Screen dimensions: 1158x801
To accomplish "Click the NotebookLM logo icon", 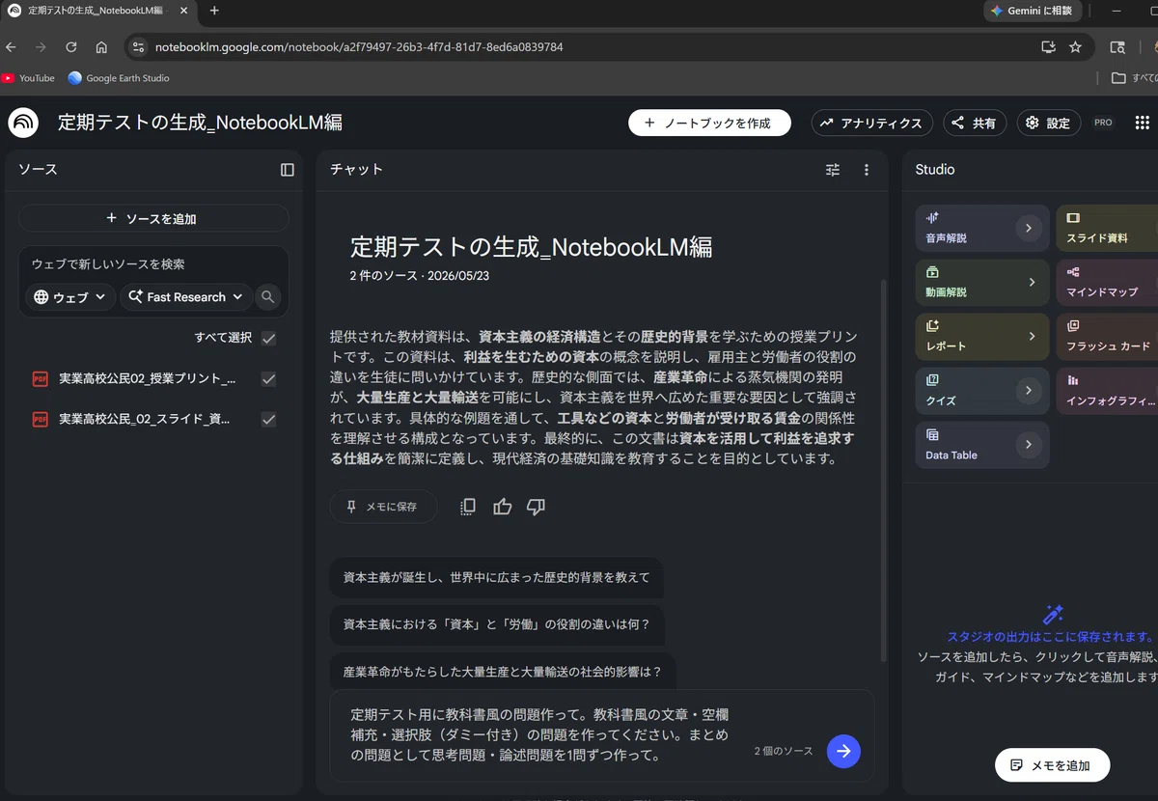I will [23, 123].
